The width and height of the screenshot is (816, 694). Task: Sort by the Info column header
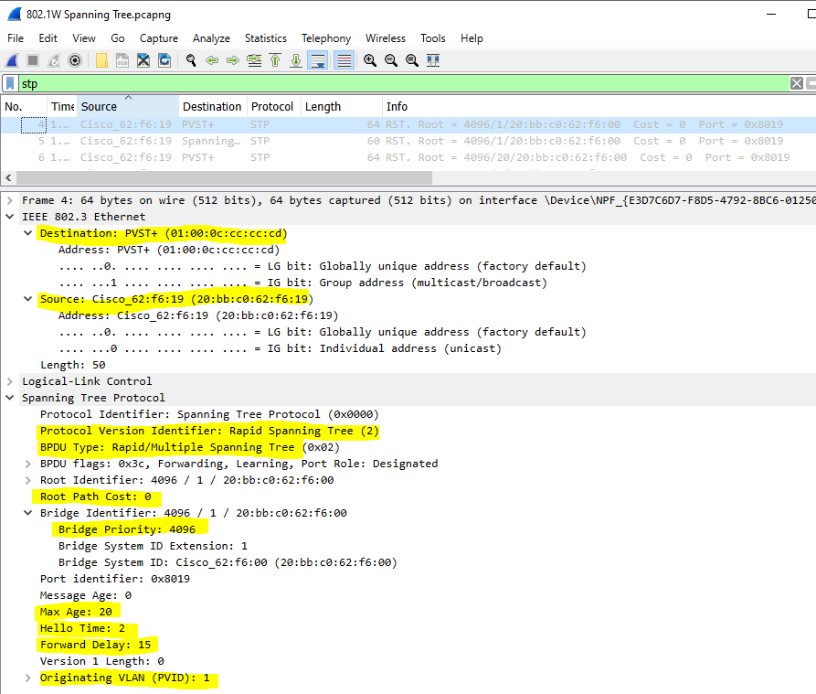(x=599, y=106)
